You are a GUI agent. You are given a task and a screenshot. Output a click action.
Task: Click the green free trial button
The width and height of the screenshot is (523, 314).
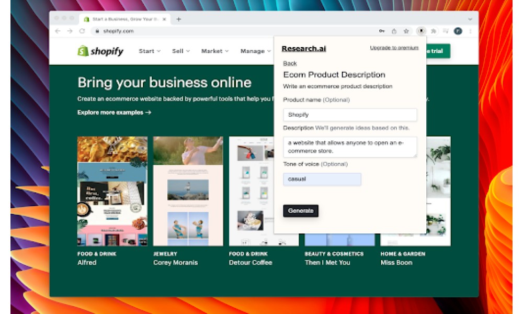(x=438, y=51)
